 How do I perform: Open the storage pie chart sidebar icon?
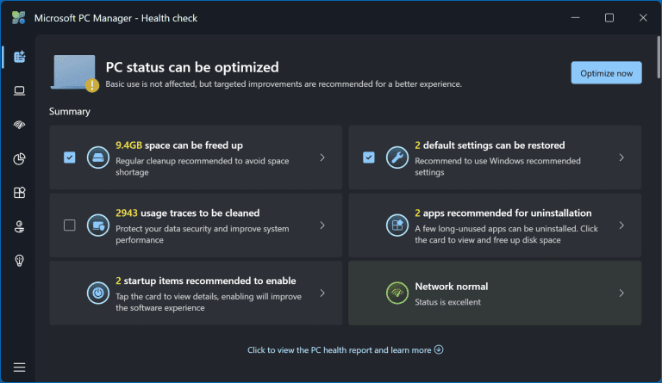tap(19, 158)
